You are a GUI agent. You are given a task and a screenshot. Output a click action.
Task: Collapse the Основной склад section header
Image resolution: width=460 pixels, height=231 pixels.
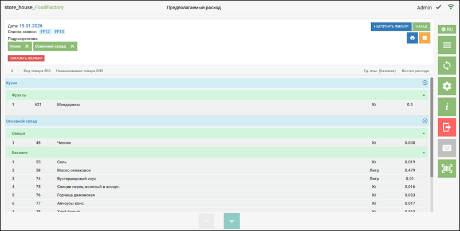[x=424, y=121]
